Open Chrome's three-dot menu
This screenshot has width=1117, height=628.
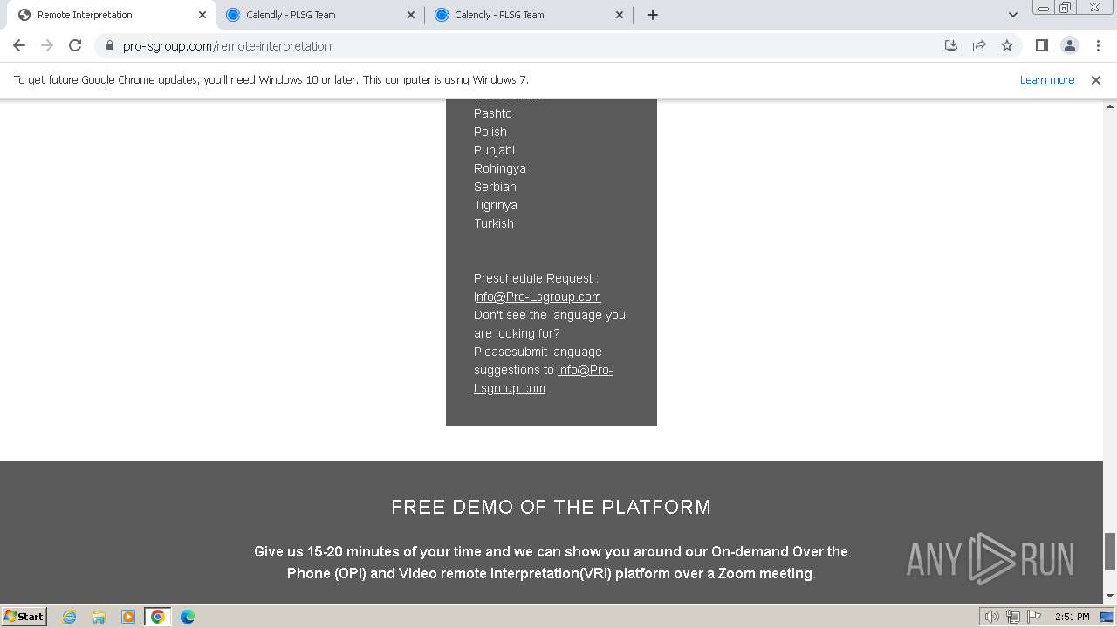click(1097, 45)
